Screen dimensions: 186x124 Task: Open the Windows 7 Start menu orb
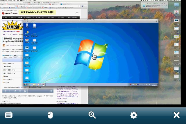pos(25,85)
